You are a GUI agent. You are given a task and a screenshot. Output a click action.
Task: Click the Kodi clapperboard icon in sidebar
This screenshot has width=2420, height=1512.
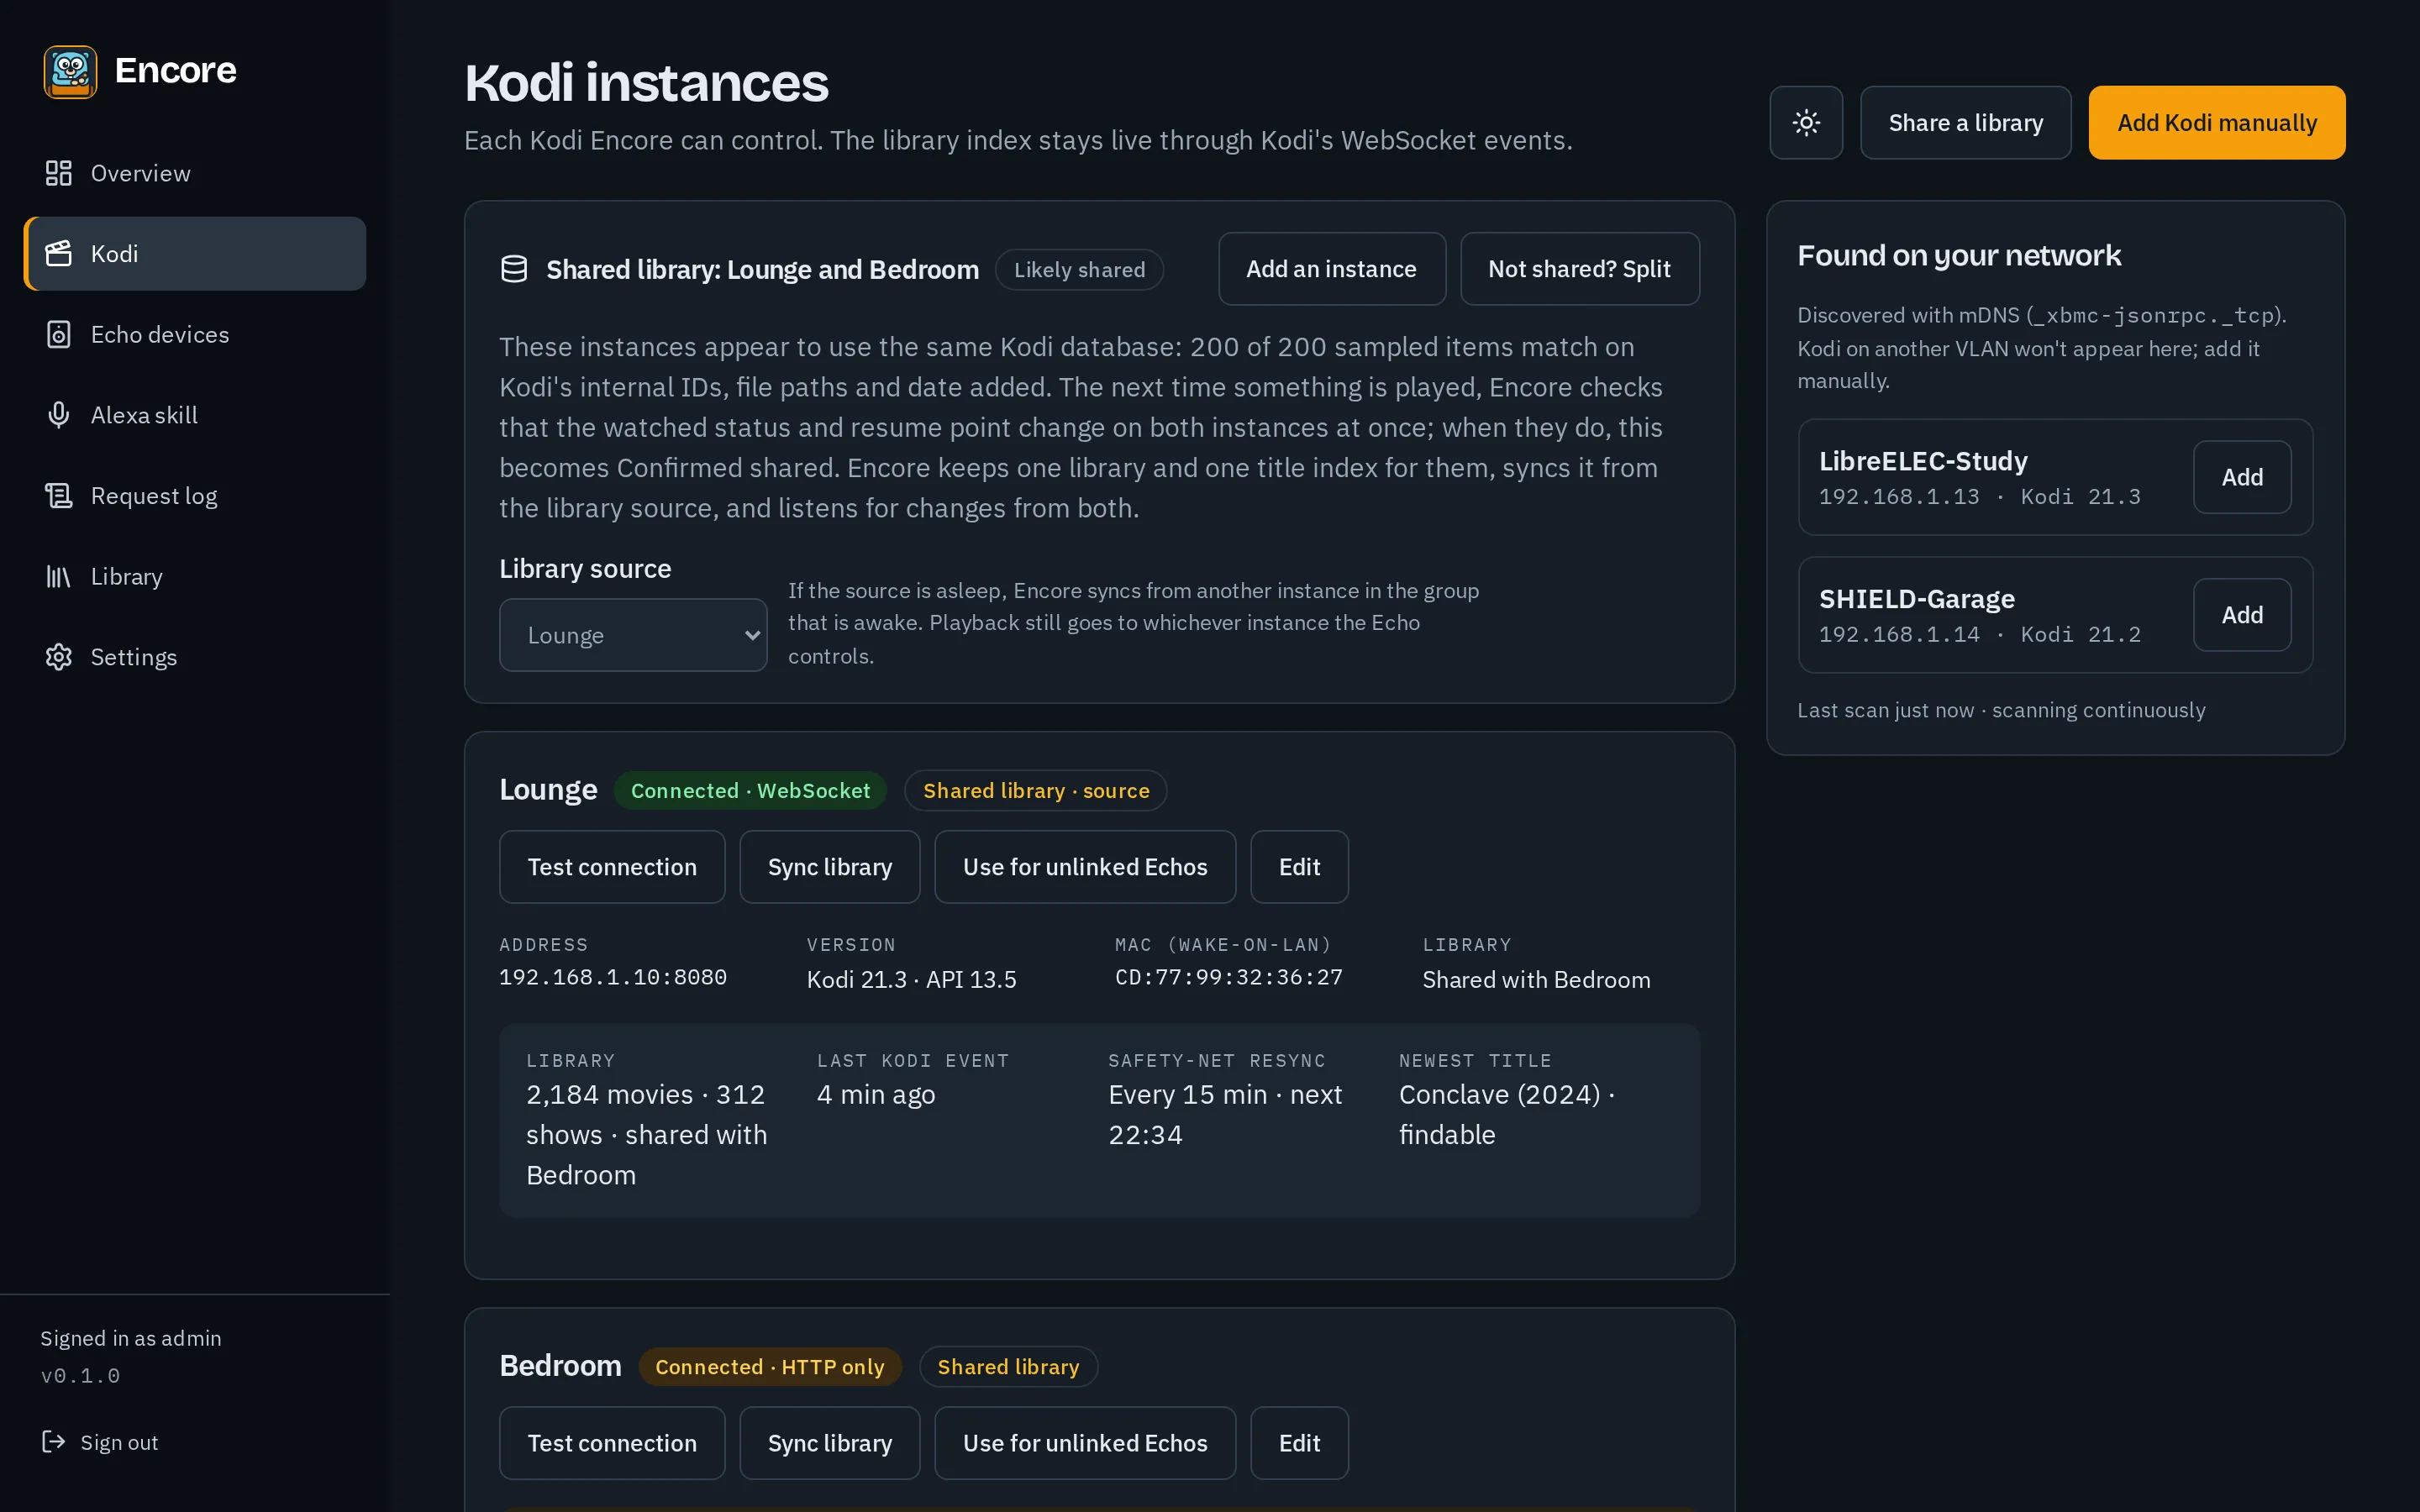tap(59, 254)
